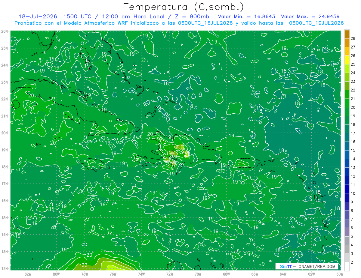
Task: Click the 13N latitude axis label
Action: [4, 252]
